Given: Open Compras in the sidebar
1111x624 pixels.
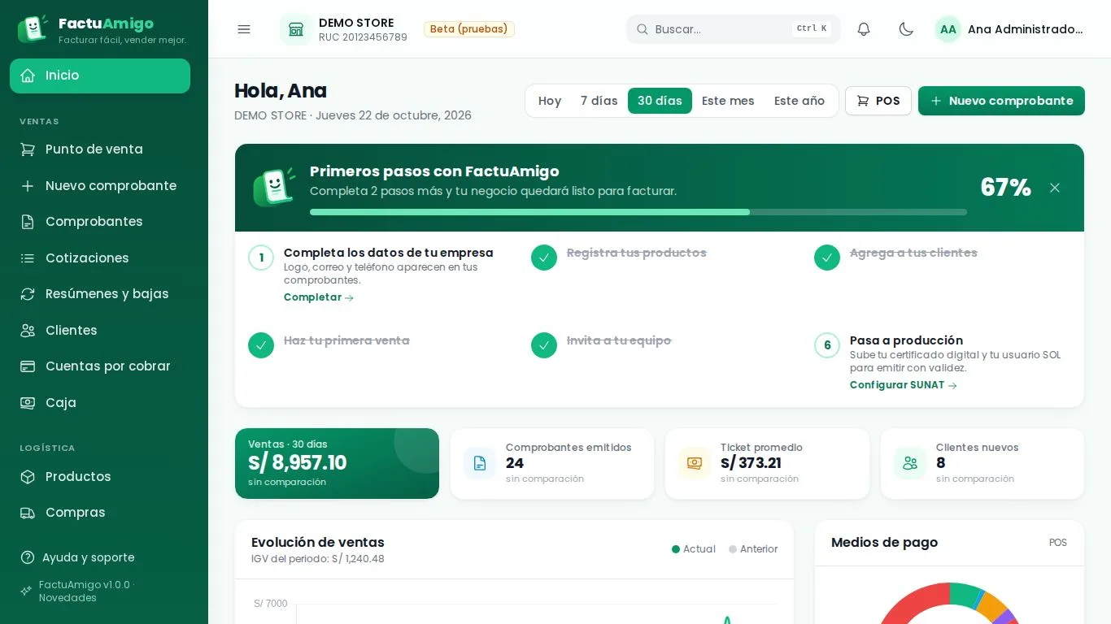Looking at the screenshot, I should (100, 513).
